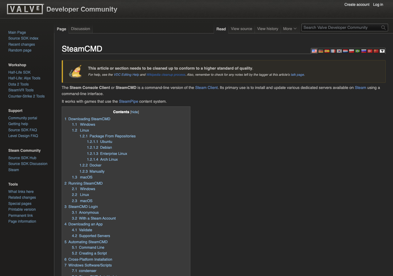
Task: Choose the Spanish flag language icon
Action: point(327,51)
